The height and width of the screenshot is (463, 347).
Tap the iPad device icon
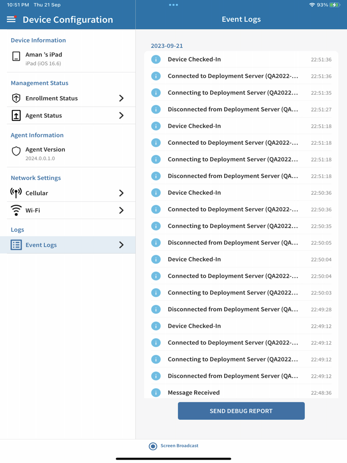click(x=16, y=56)
